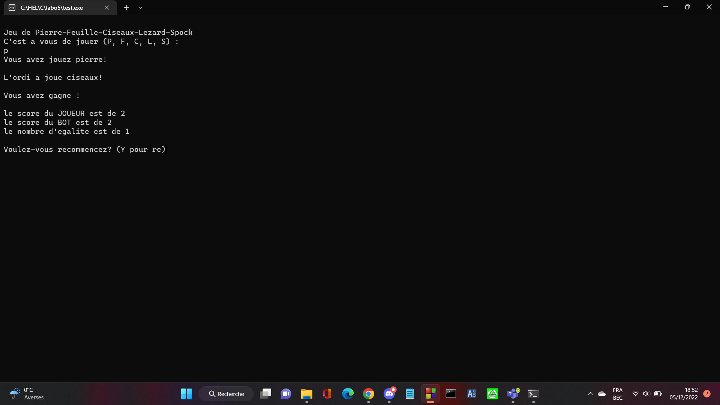
Task: Open Discord from the taskbar
Action: (389, 394)
